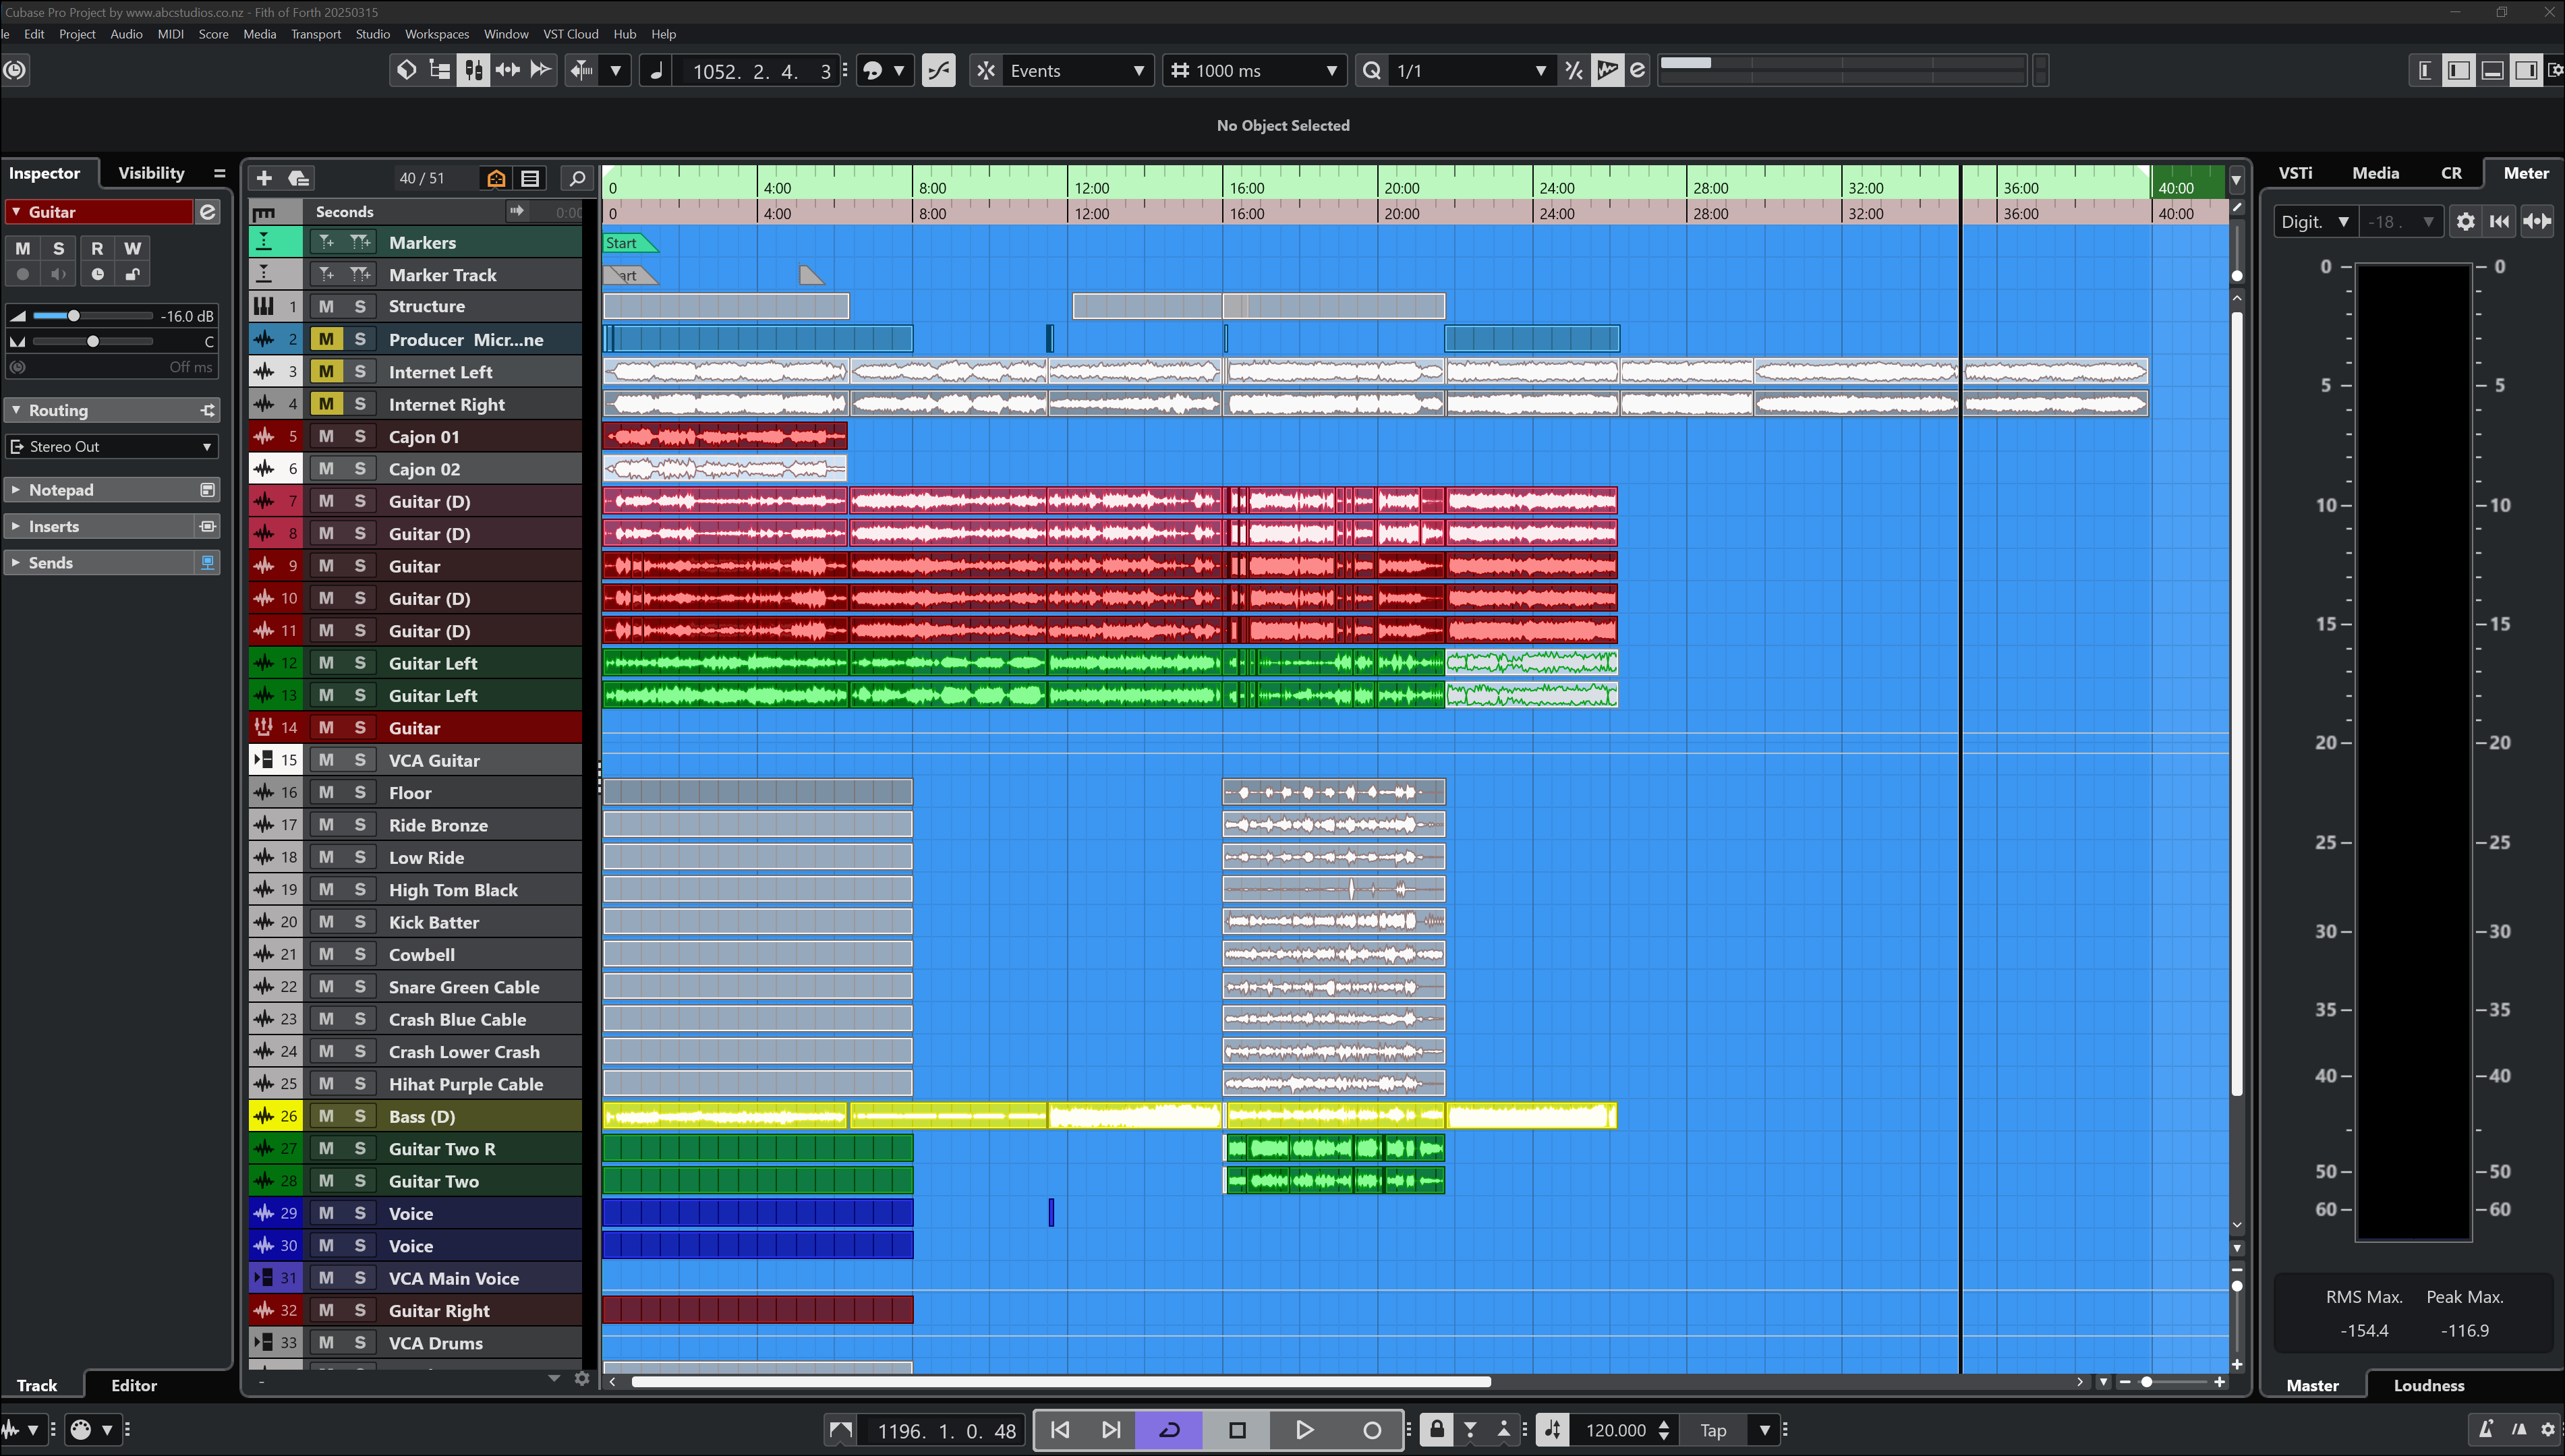Click the tempo note icon near 120.000
This screenshot has height=1456, width=2565.
(x=1553, y=1430)
